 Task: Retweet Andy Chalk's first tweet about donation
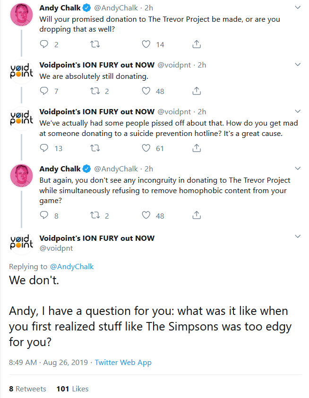pos(95,44)
